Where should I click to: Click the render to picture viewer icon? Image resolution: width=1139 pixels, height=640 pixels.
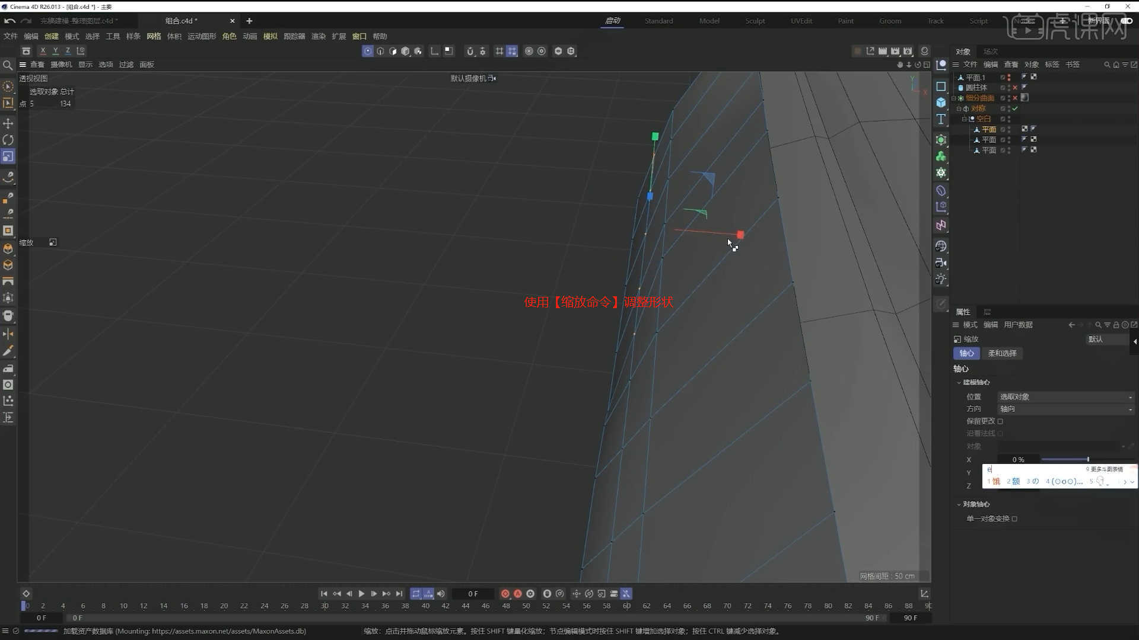pos(895,52)
